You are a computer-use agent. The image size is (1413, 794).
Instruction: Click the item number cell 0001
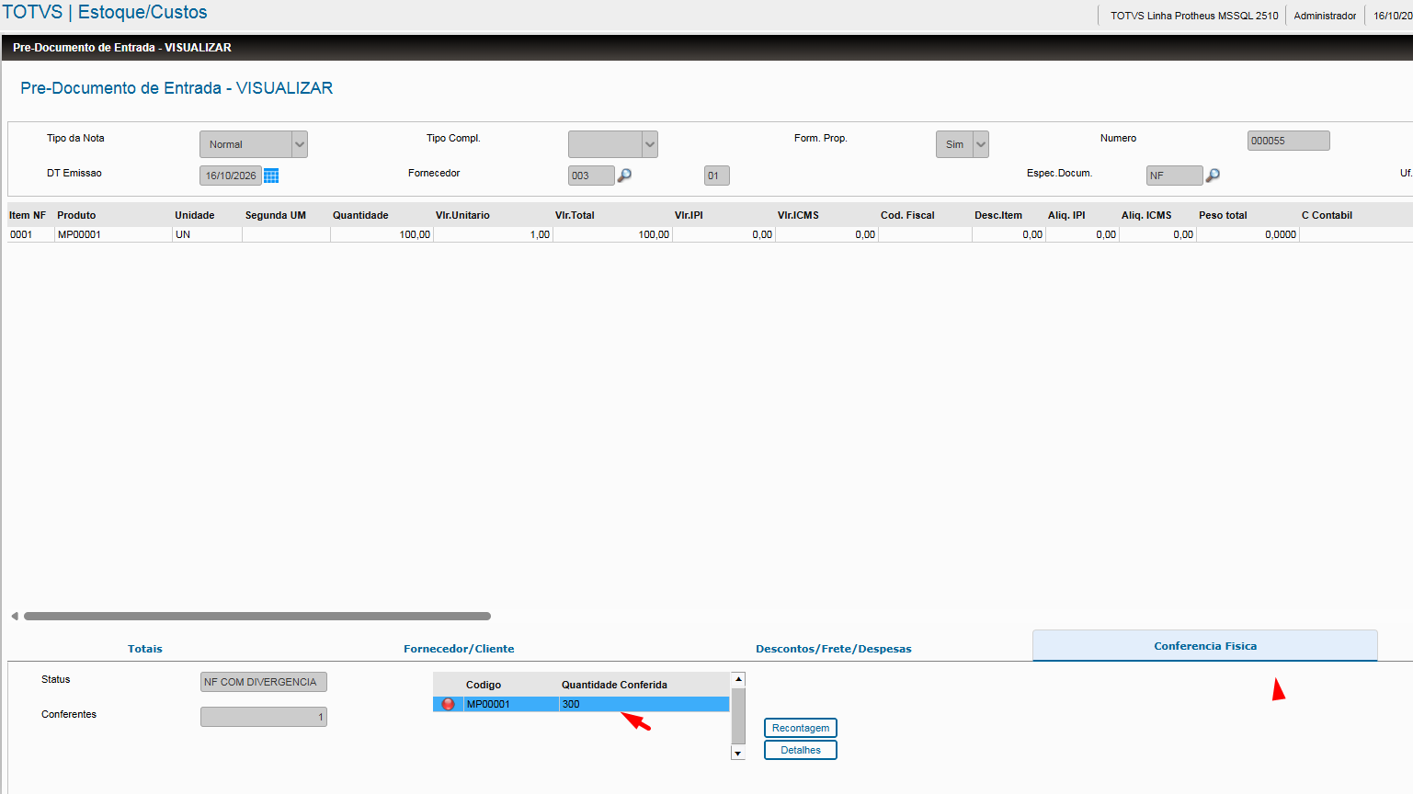coord(31,234)
